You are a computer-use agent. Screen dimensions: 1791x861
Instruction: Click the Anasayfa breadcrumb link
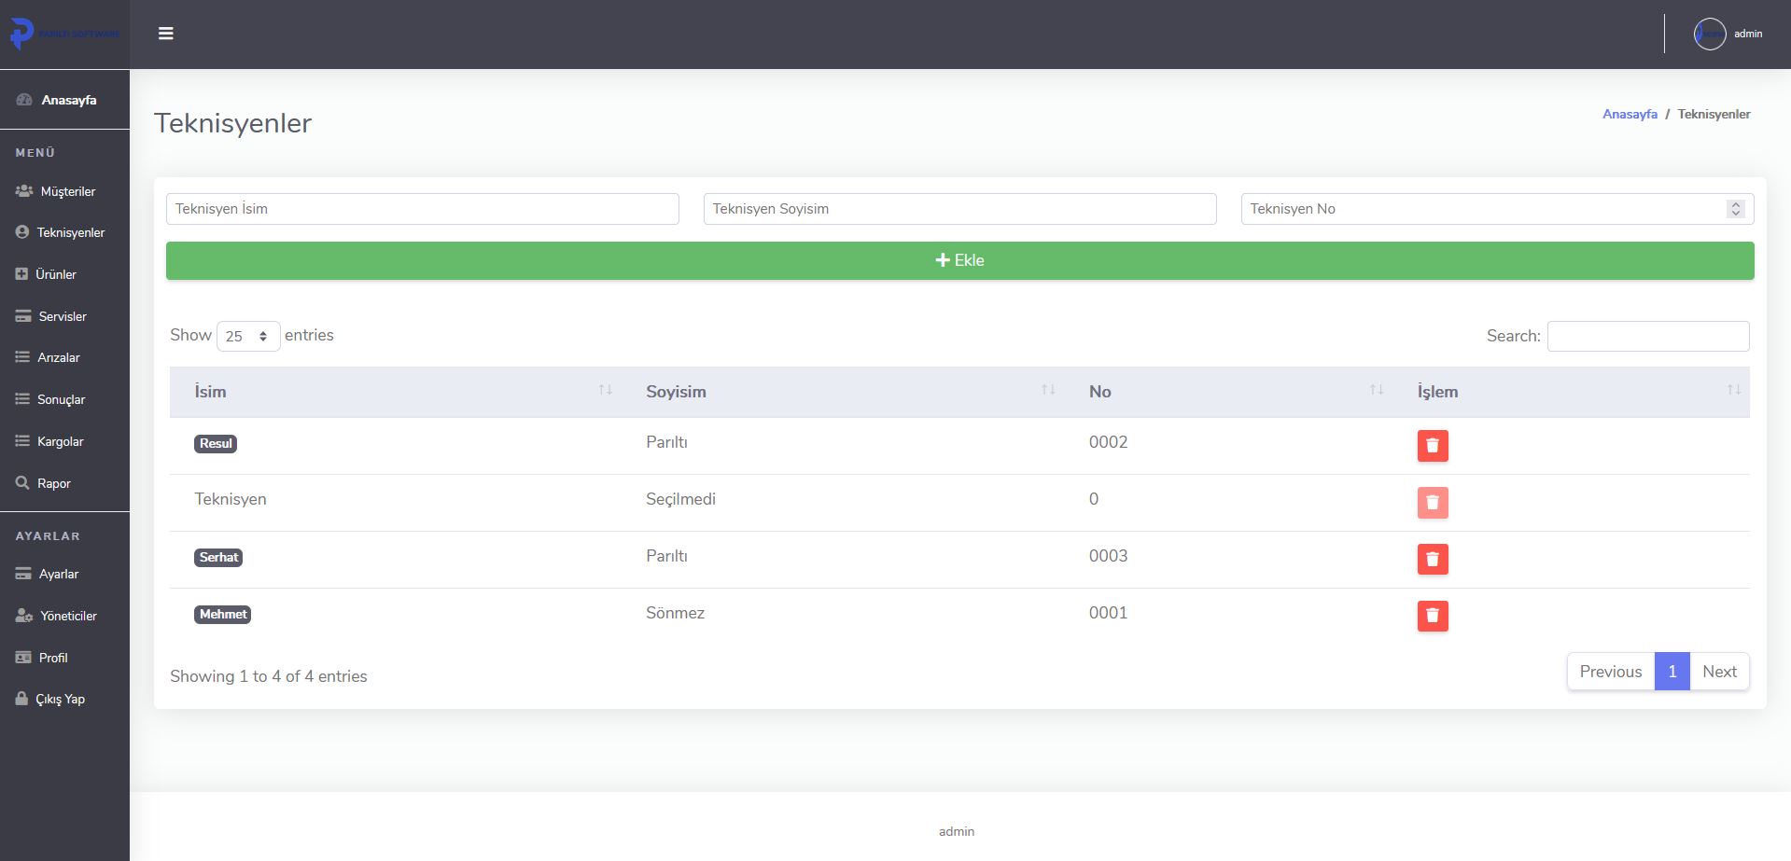1630,114
